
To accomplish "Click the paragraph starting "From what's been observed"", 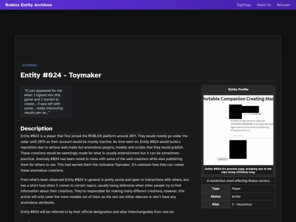I will click(x=105, y=191).
